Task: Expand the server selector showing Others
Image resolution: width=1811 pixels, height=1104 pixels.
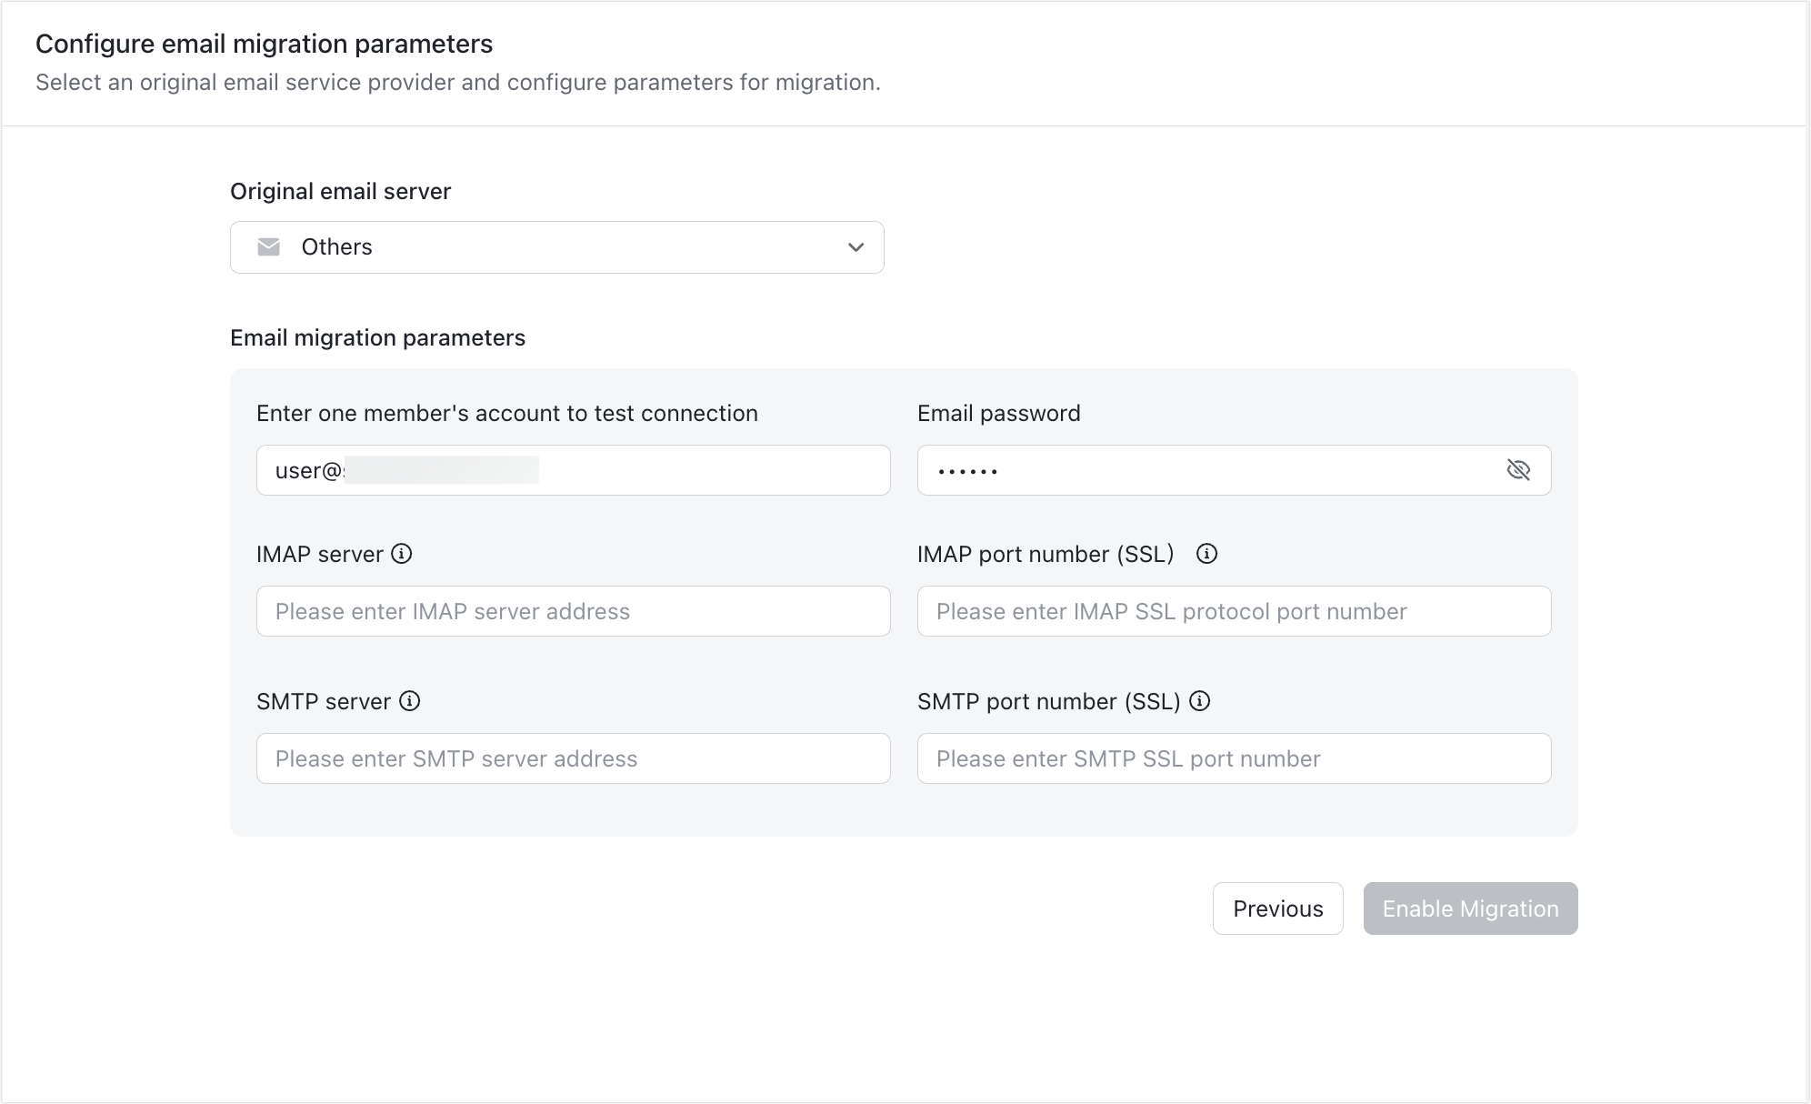Action: (x=556, y=246)
